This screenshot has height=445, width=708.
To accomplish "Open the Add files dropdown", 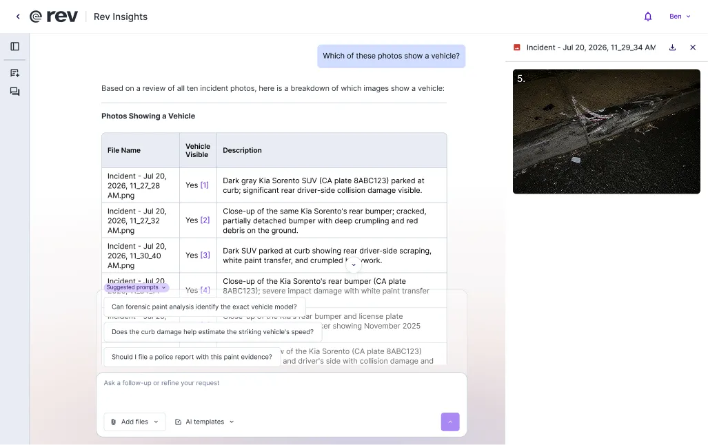I will click(134, 422).
